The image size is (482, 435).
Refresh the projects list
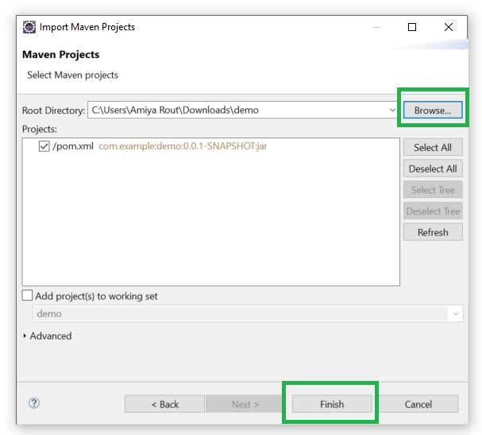[433, 232]
